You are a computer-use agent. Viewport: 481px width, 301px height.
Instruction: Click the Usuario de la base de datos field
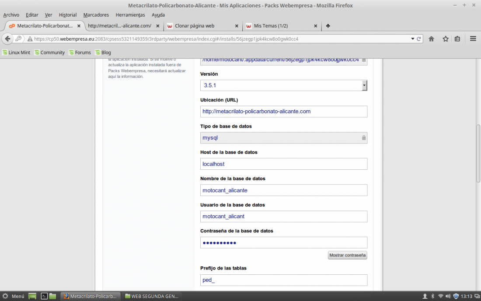point(284,216)
